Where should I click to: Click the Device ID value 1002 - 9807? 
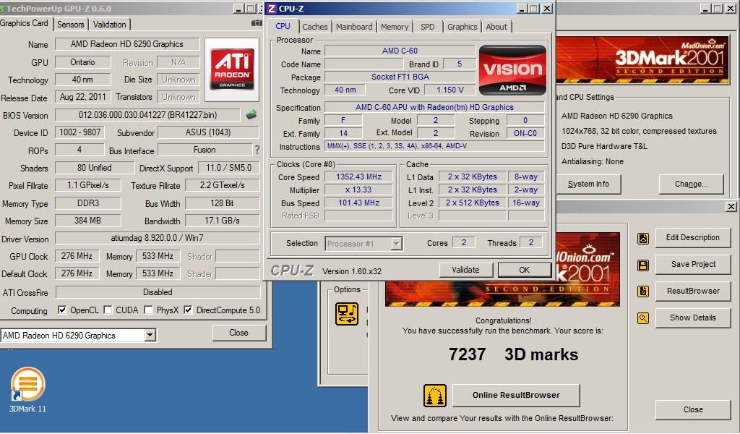(x=79, y=132)
